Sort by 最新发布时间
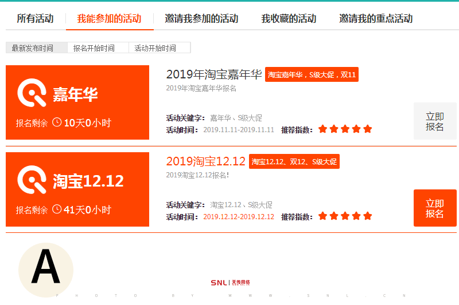This screenshot has height=305, width=459. (37, 48)
